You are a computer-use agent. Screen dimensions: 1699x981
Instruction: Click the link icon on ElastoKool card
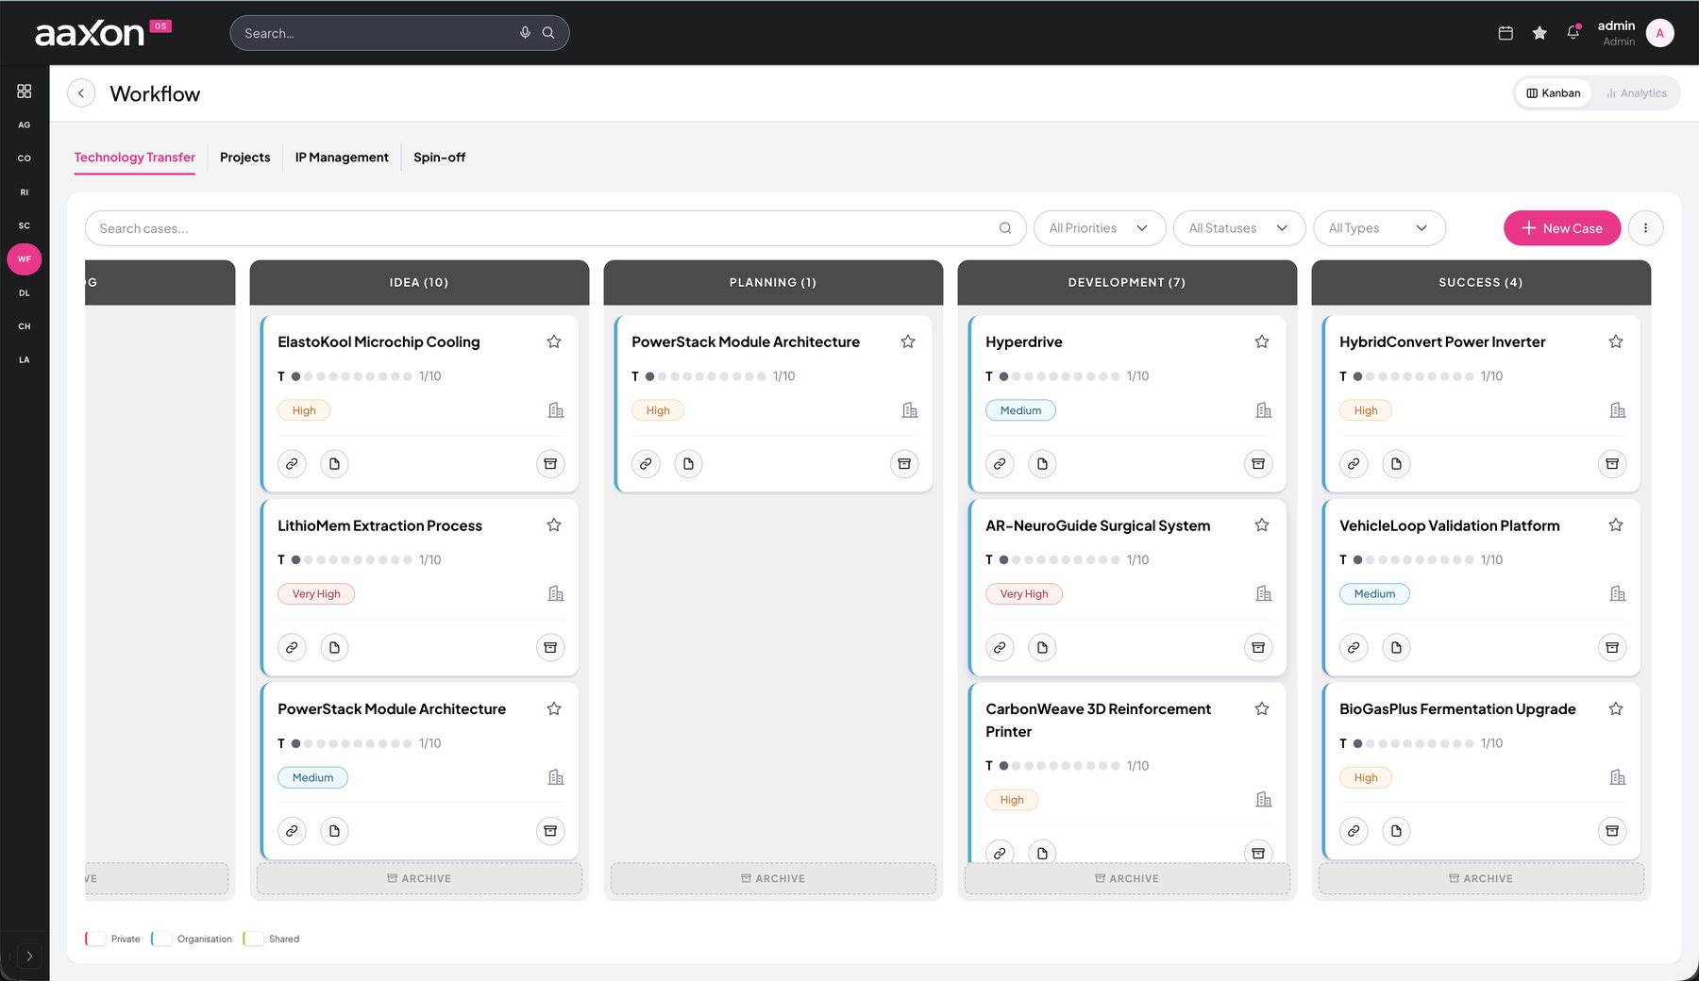point(292,464)
